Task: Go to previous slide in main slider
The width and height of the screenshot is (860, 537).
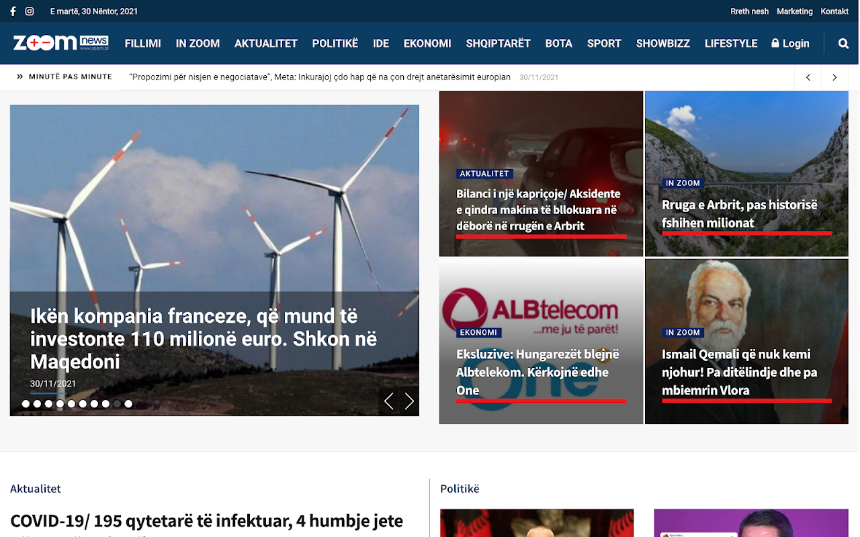Action: point(388,401)
